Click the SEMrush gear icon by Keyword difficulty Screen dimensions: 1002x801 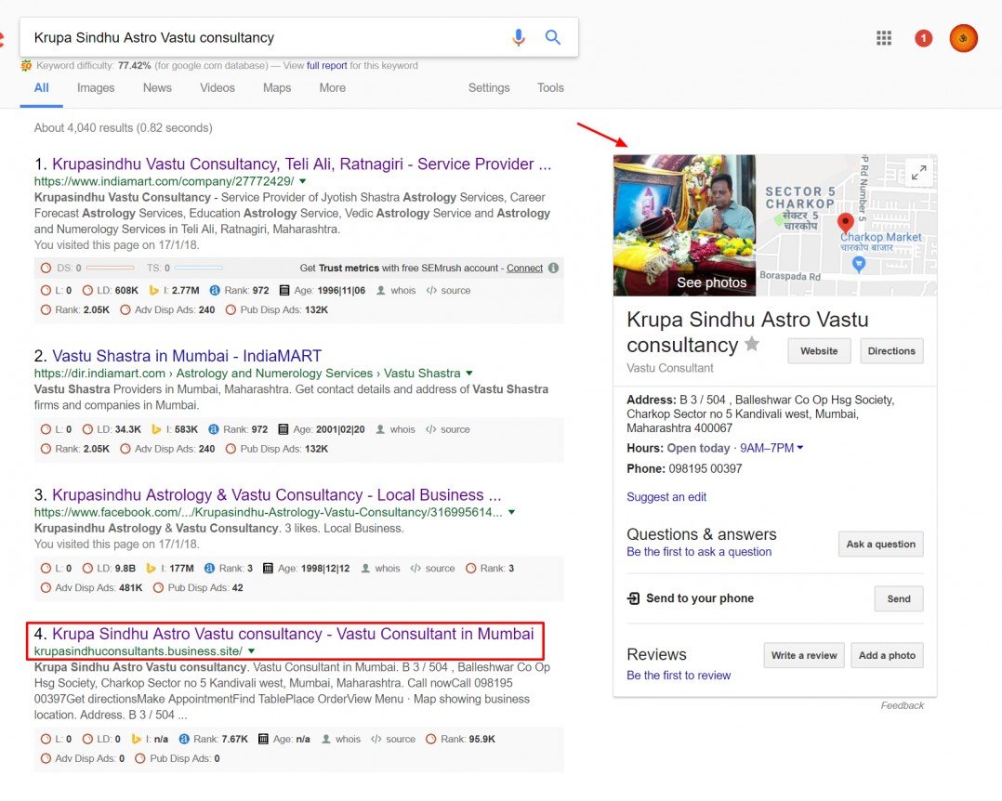pos(26,65)
